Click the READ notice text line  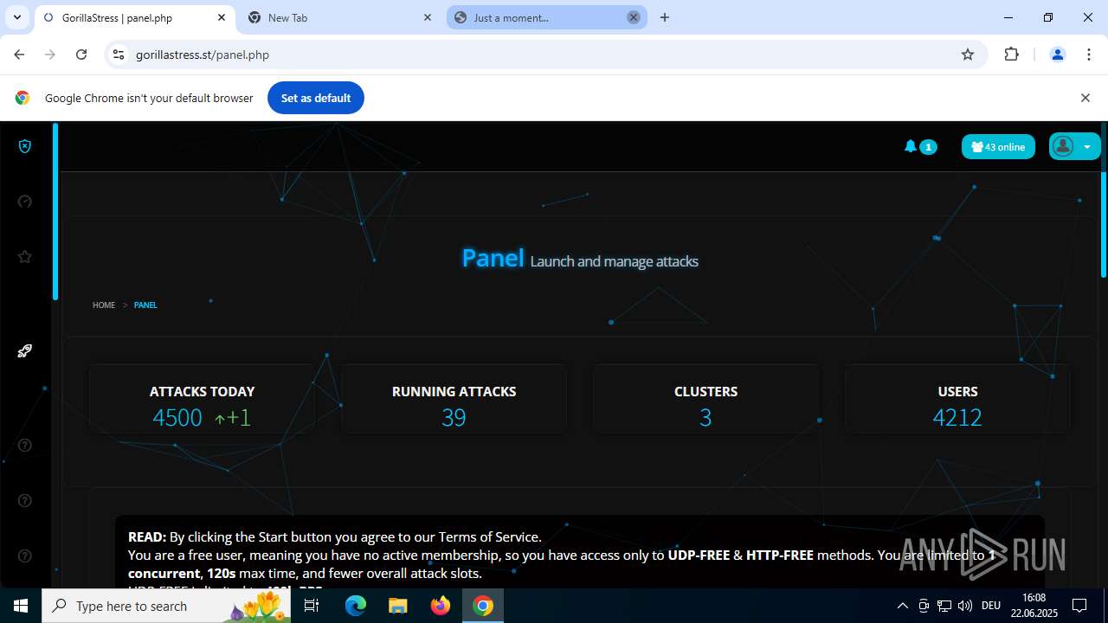pyautogui.click(x=335, y=536)
